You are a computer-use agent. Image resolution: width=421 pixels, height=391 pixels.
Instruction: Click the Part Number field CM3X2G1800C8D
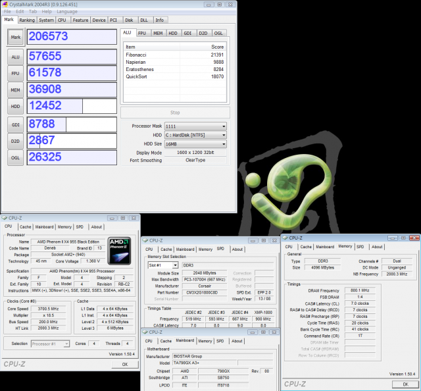tap(206, 293)
